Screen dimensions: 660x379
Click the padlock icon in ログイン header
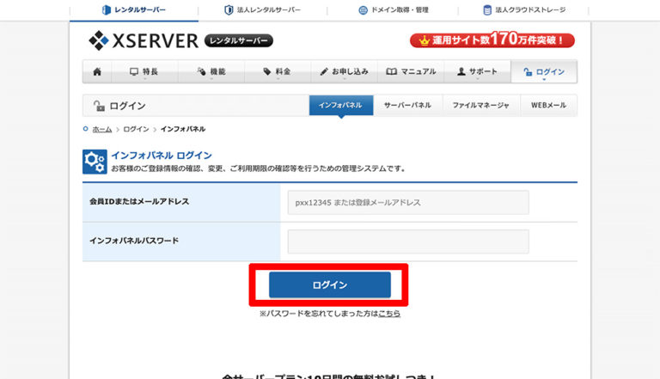99,106
